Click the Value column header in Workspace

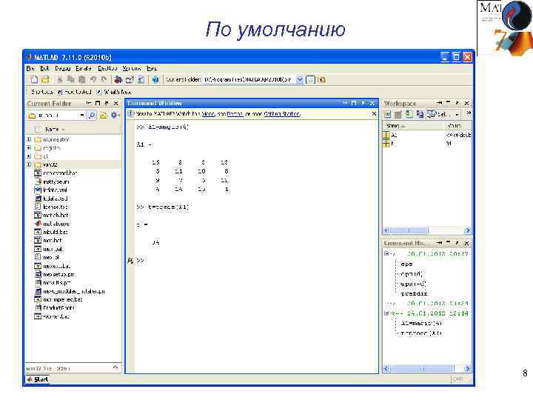[x=458, y=126]
